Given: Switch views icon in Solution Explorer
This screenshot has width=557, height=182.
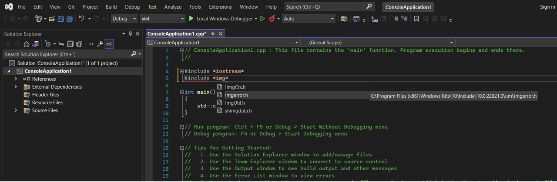Looking at the screenshot, I should (x=35, y=44).
